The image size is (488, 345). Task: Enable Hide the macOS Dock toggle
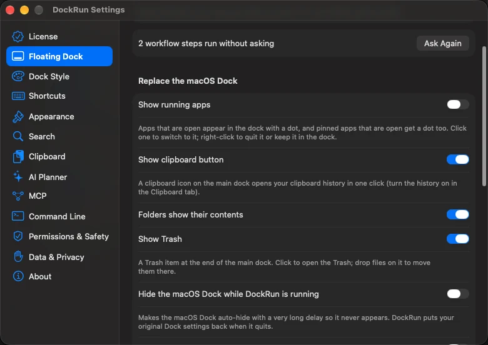457,294
